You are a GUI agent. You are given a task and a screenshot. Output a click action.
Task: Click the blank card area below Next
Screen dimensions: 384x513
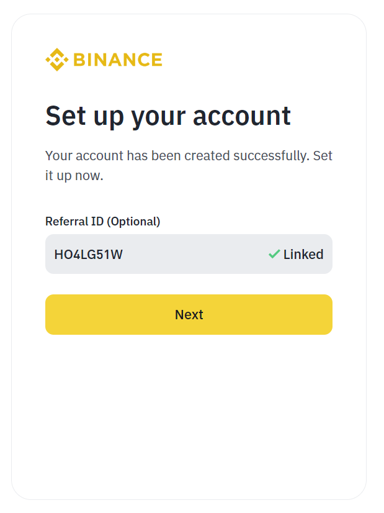pyautogui.click(x=189, y=415)
